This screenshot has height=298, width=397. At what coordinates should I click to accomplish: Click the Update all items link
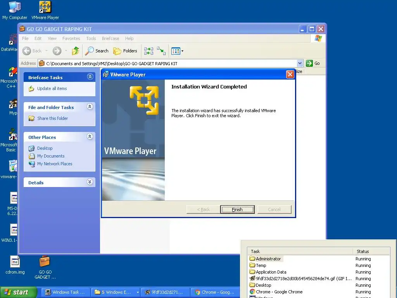click(52, 88)
